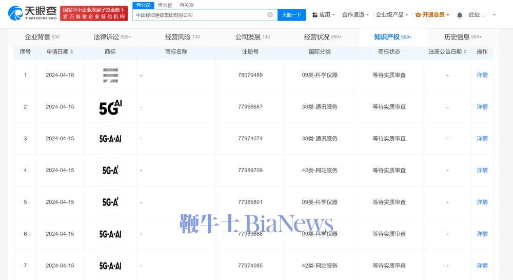Click 等待实质审查 status in row 1
This screenshot has width=513, height=280.
pyautogui.click(x=389, y=75)
